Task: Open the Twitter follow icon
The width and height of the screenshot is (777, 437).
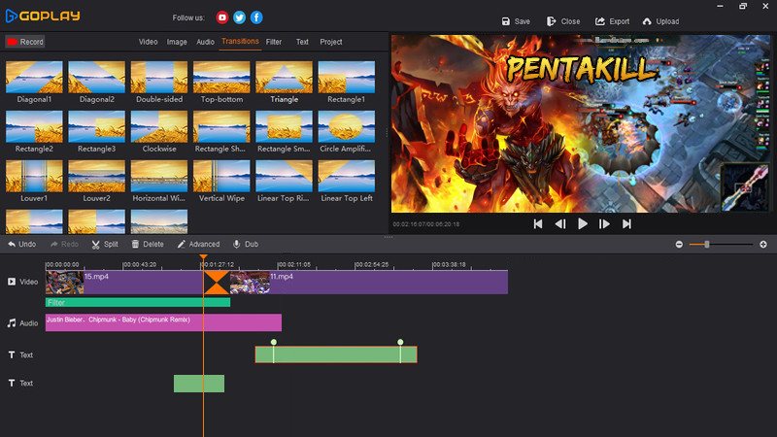Action: pos(239,17)
